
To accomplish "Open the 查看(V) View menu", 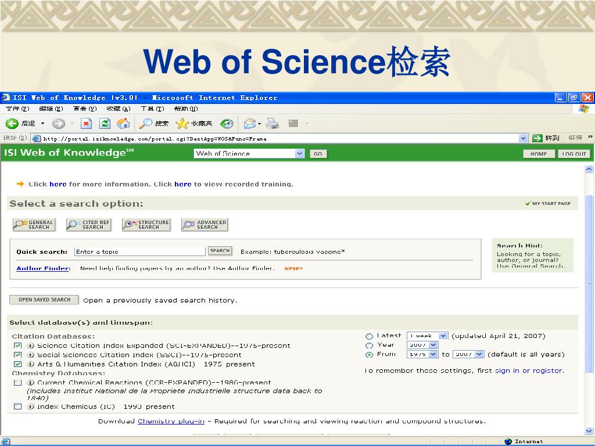I will click(85, 109).
